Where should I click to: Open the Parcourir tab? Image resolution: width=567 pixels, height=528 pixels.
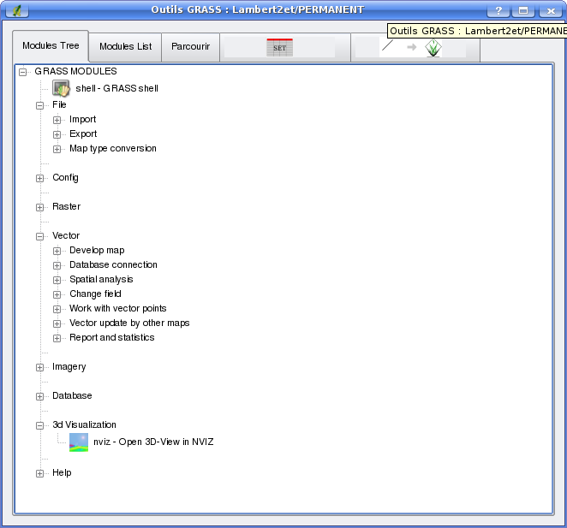(190, 46)
